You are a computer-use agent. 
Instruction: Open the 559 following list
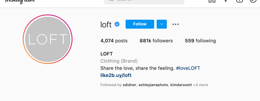coord(200,41)
